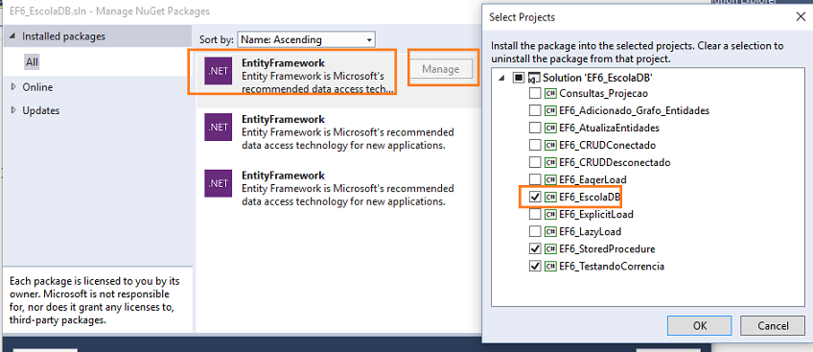This screenshot has height=352, width=813.
Task: Collapse the Solution 'EF6_EscolaDB' tree node
Action: point(500,78)
